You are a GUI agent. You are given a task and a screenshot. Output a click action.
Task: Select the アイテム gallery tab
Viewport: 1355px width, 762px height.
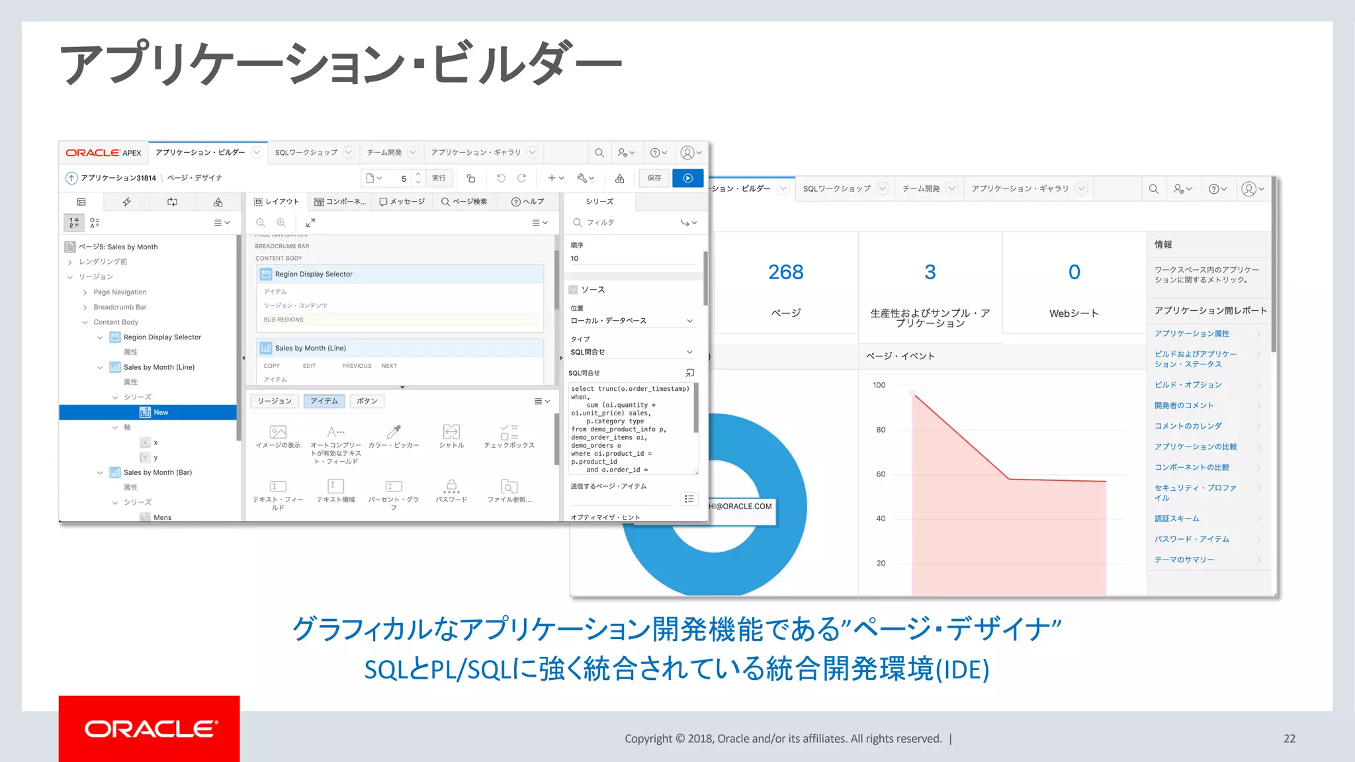tap(324, 402)
